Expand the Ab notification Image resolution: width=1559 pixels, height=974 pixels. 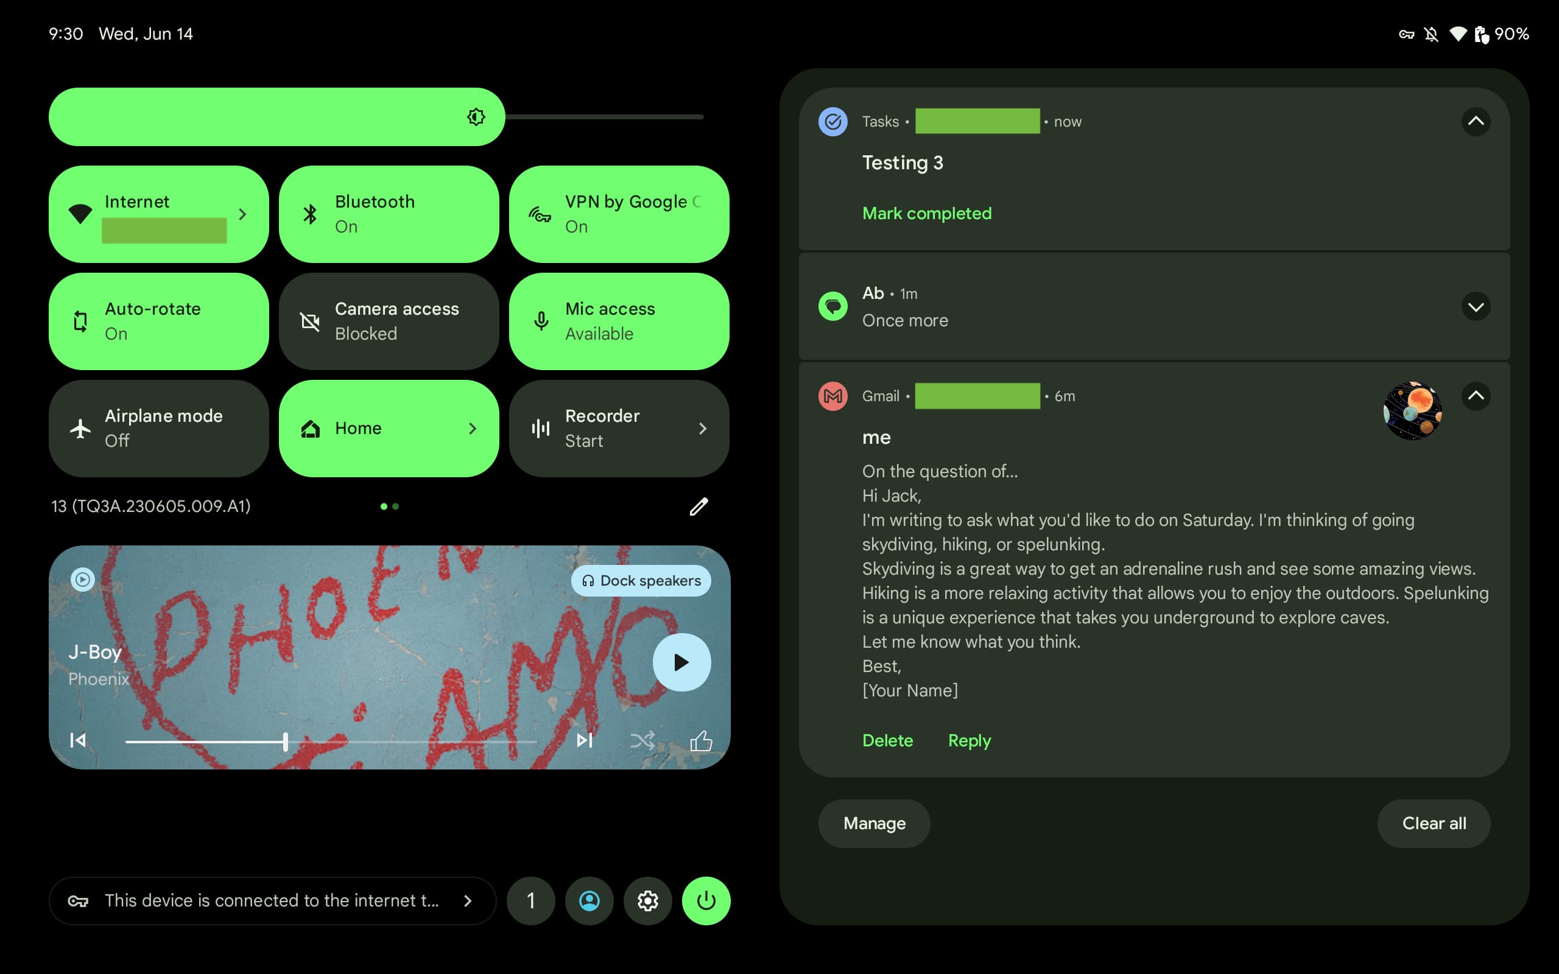coord(1475,306)
